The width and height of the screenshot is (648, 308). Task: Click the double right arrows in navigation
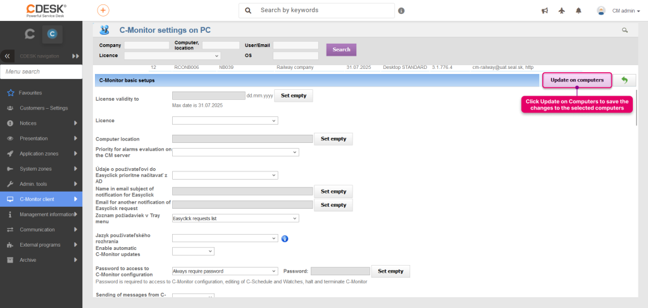76,56
